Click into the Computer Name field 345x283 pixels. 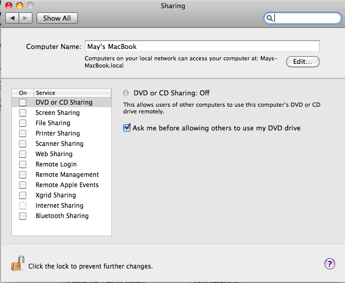pos(202,46)
